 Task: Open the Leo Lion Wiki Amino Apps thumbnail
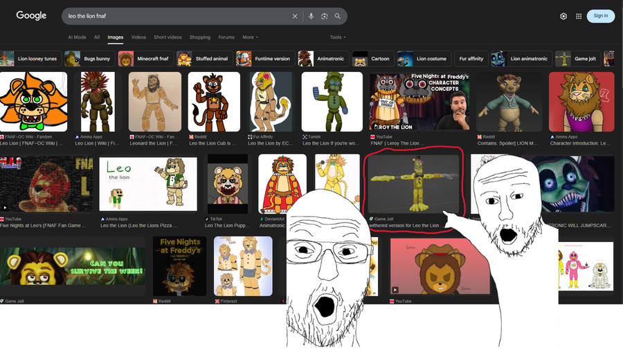98,102
